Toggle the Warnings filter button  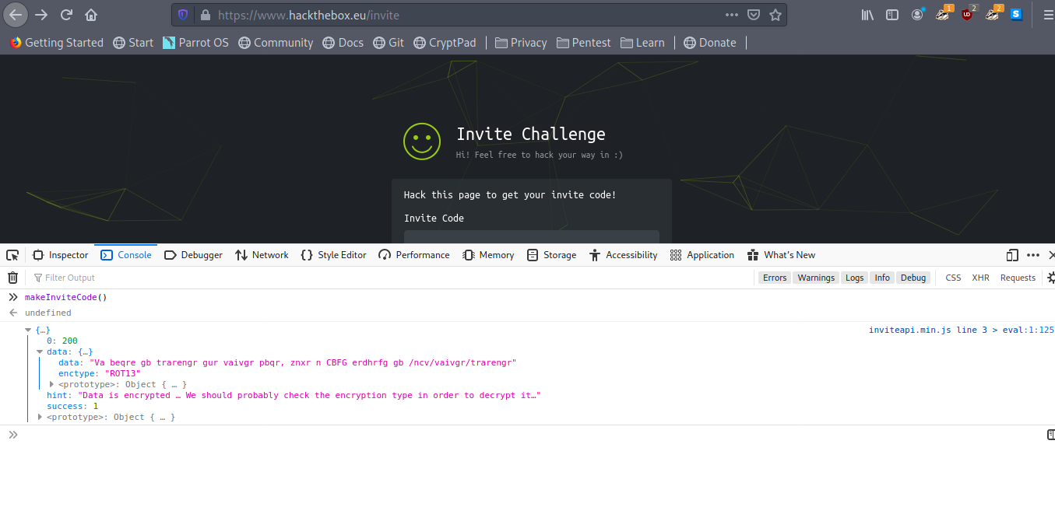(x=815, y=278)
